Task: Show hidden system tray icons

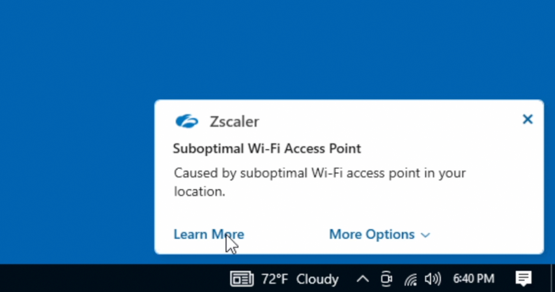Action: 363,279
